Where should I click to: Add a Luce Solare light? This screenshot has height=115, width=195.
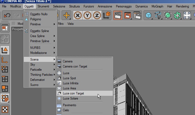[85, 98]
